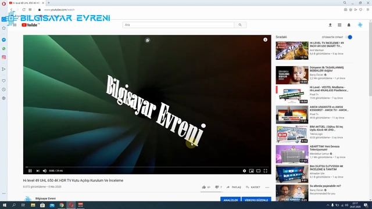This screenshot has height=209, width=372.
Task: Dislike the video with thumbs down
Action: 217,187
